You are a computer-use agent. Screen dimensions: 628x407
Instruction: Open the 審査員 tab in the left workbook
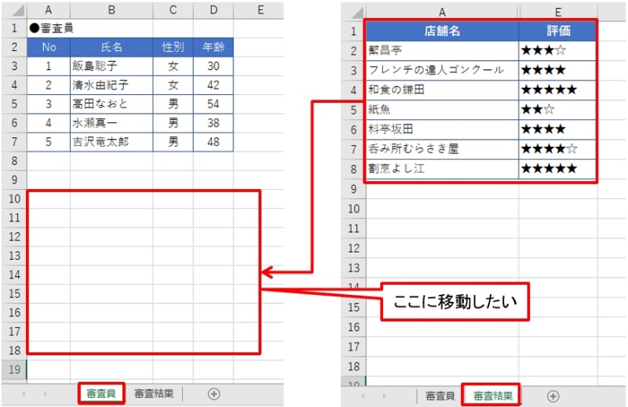(101, 394)
